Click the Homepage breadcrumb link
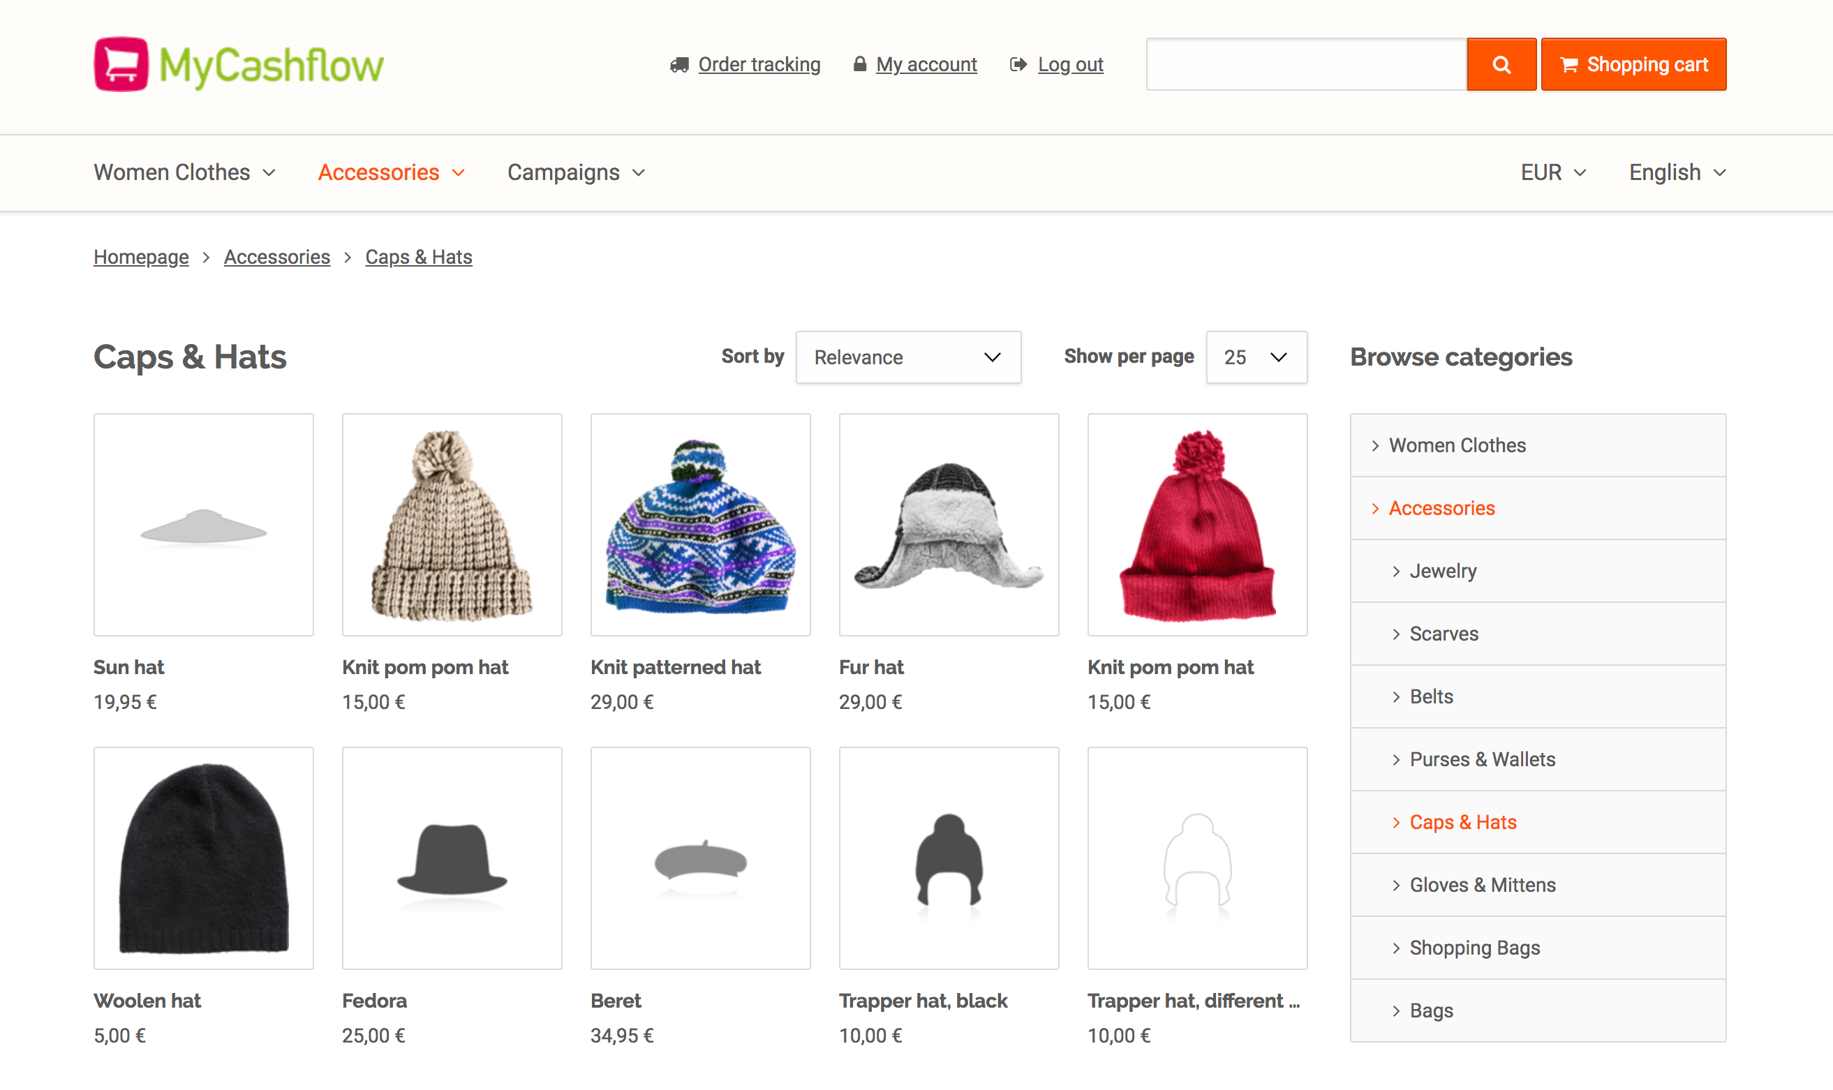1833x1090 pixels. pyautogui.click(x=141, y=257)
